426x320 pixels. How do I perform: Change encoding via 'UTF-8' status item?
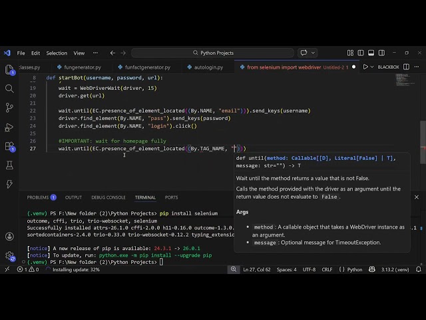[309, 269]
